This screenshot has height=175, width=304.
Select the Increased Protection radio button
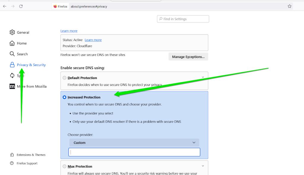(x=64, y=97)
